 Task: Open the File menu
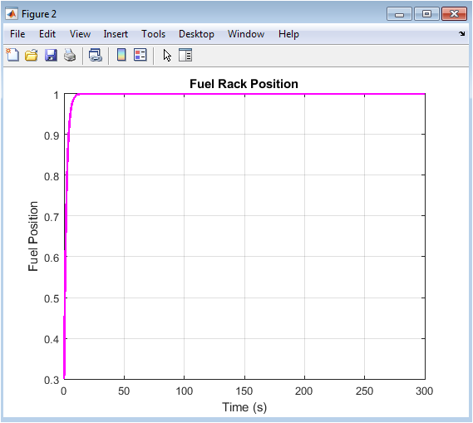(x=17, y=34)
